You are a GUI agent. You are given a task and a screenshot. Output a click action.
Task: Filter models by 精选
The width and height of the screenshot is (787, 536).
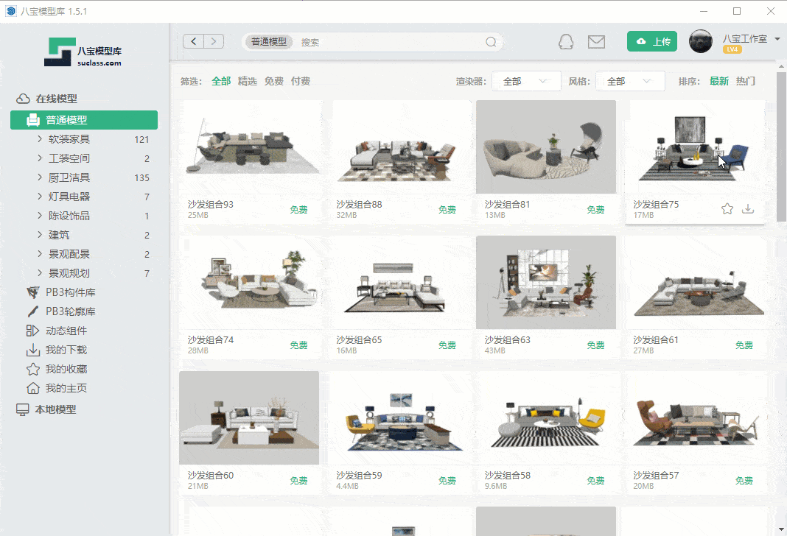coord(247,81)
